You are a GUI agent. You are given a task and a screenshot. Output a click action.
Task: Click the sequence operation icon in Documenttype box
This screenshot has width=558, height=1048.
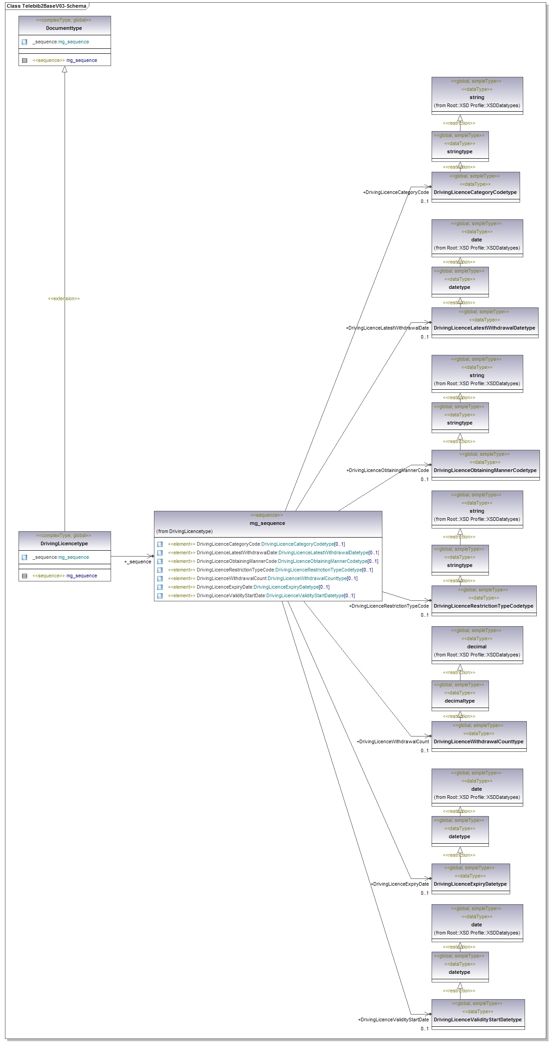point(24,61)
